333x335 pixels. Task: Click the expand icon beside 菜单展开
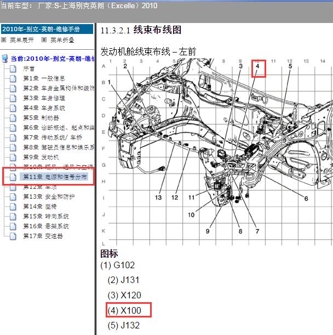[x=4, y=40]
